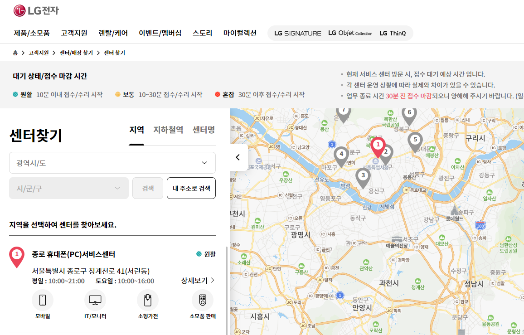
Task: Click the 과천시 label on the map
Action: pos(388,283)
